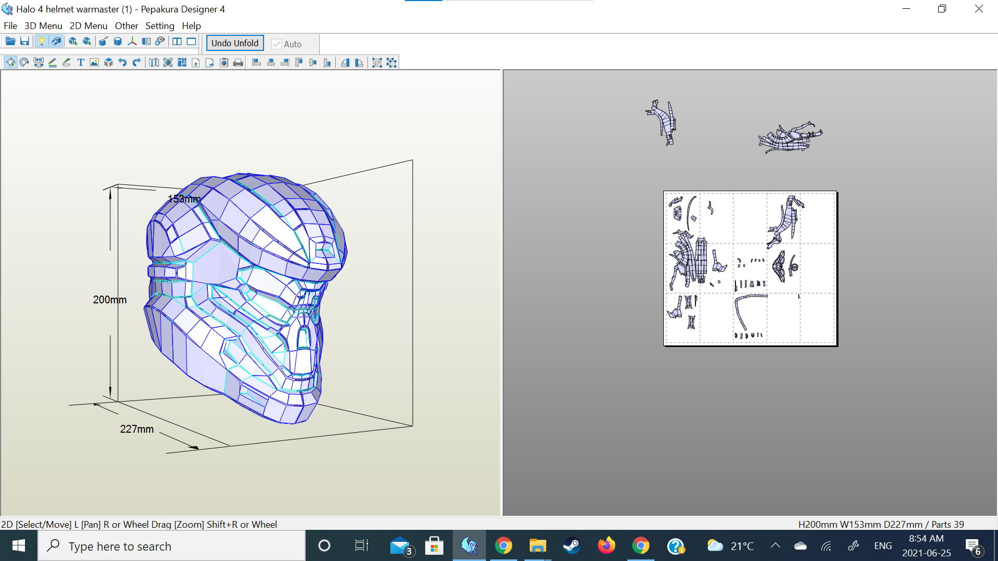The image size is (998, 561).
Task: Align selected parts to top
Action: pyautogui.click(x=299, y=62)
